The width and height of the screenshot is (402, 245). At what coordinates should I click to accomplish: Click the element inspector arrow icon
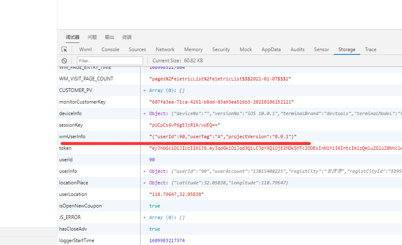[x=65, y=49]
